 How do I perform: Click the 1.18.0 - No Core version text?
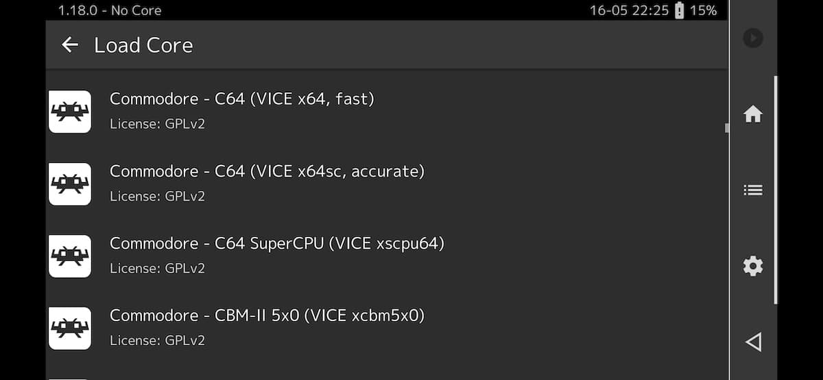coord(110,10)
